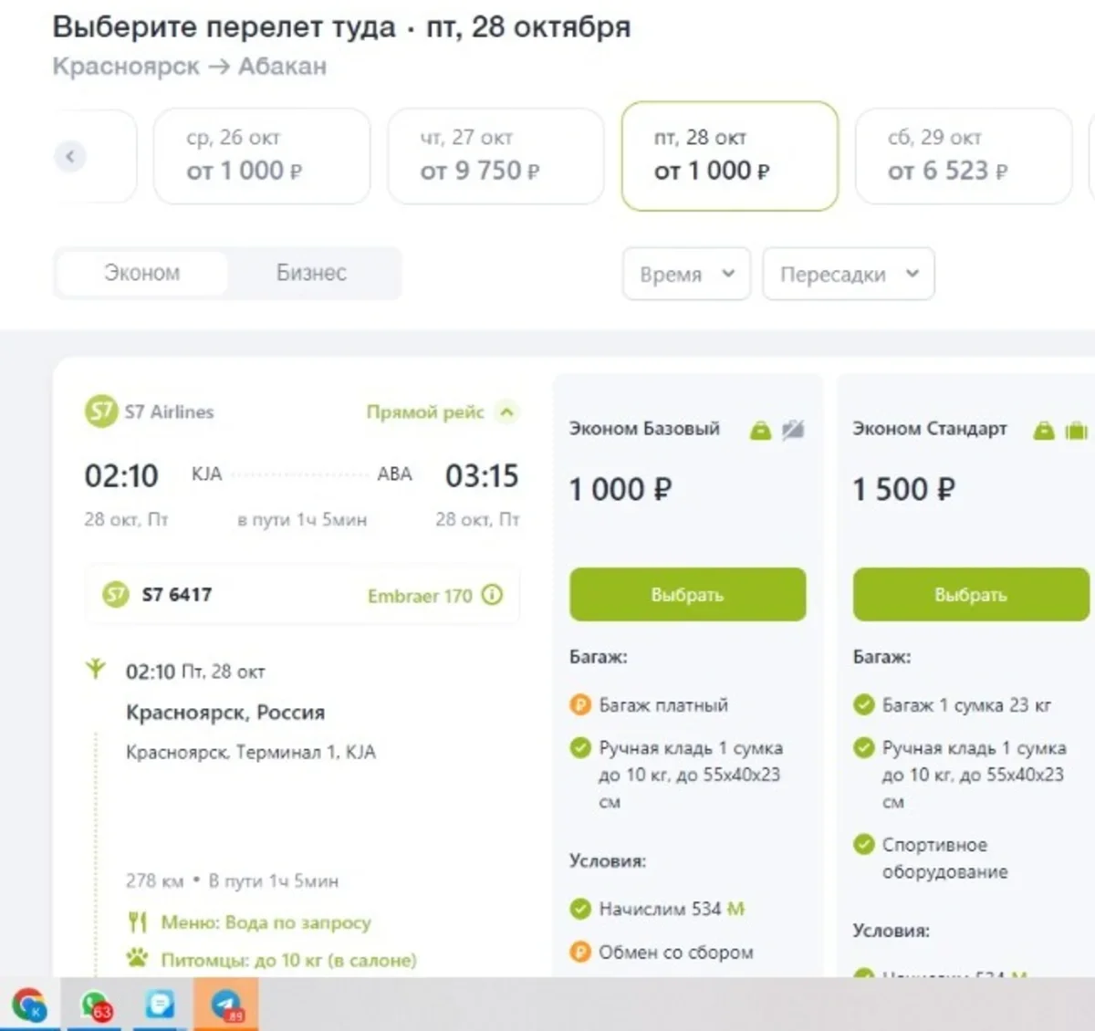Image resolution: width=1095 pixels, height=1031 pixels.
Task: Click the suitcase icon on Эконом Стандарт
Action: pos(1076,430)
